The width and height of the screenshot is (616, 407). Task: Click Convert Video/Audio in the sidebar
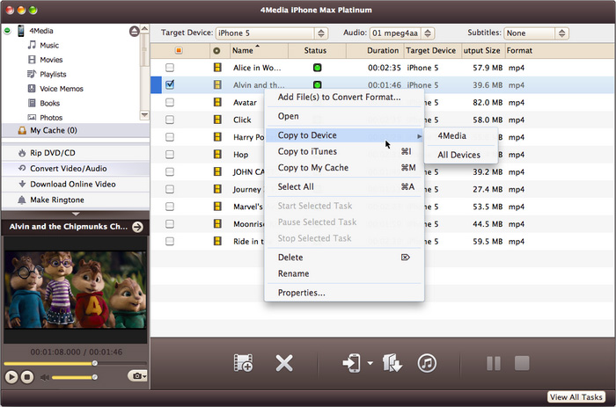point(68,168)
